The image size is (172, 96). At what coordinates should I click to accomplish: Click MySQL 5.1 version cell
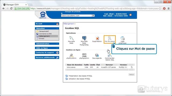click(x=123, y=67)
